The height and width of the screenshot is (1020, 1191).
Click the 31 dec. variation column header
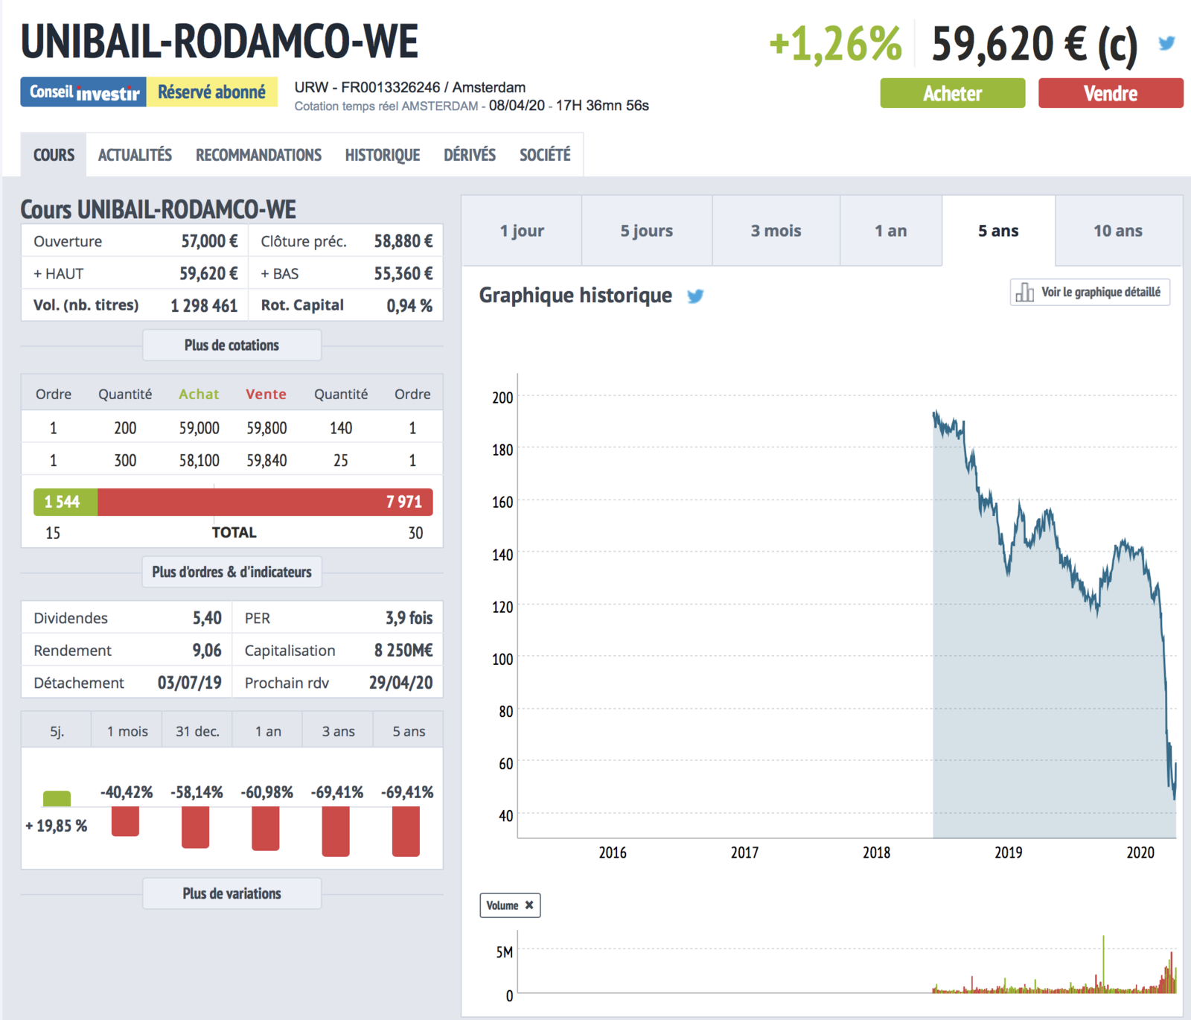[197, 731]
